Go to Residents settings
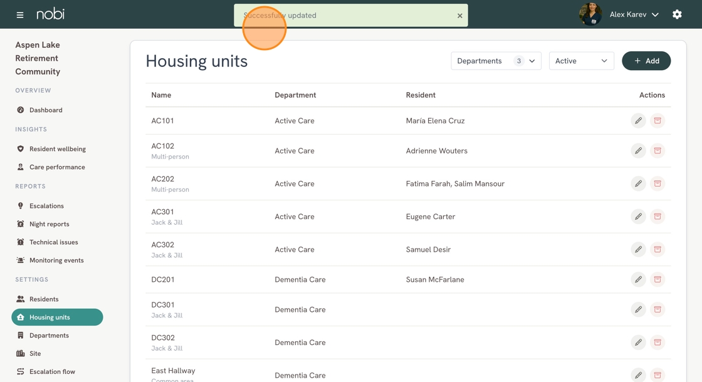The width and height of the screenshot is (702, 382). point(57,299)
